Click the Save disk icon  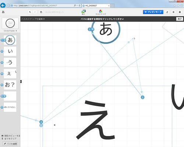tap(41, 12)
